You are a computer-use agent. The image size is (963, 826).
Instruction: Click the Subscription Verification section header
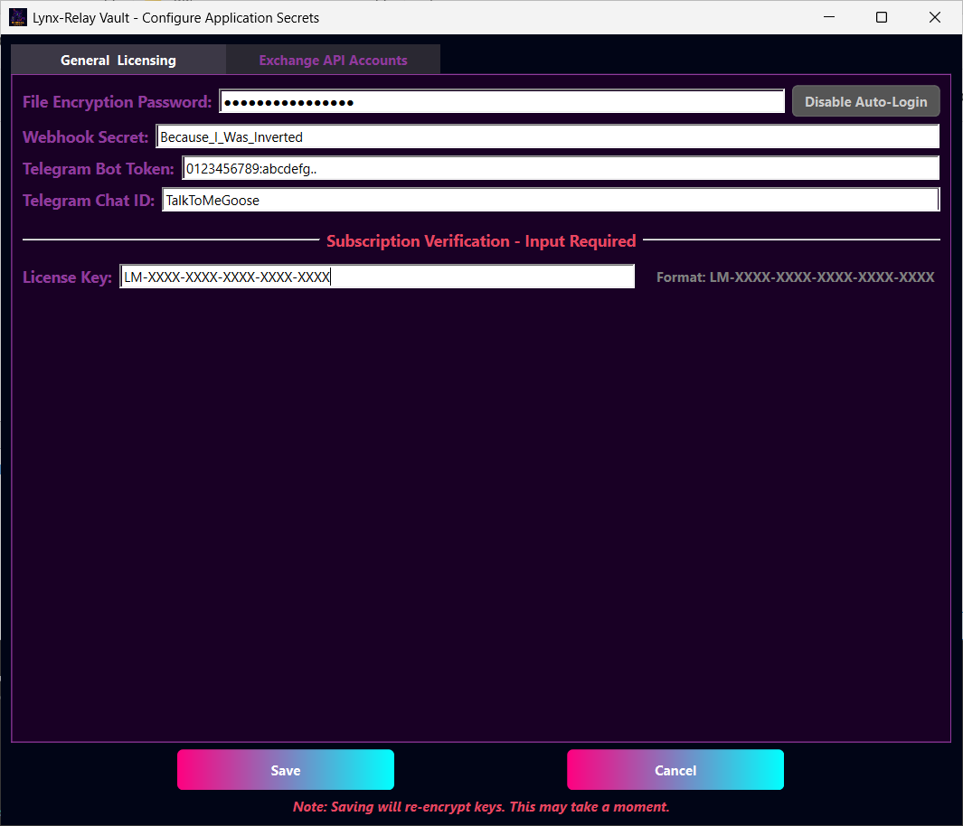click(481, 240)
